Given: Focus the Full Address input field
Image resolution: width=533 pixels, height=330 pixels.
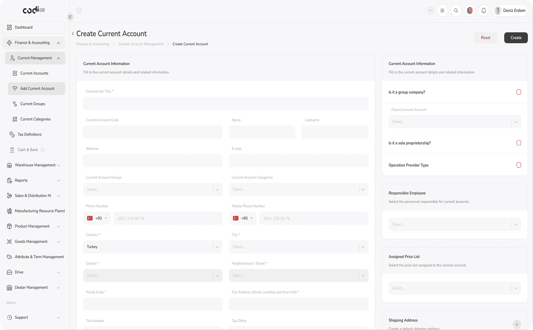Looking at the screenshot, I should pyautogui.click(x=298, y=304).
